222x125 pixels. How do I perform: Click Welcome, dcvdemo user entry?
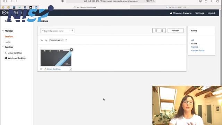(181, 13)
